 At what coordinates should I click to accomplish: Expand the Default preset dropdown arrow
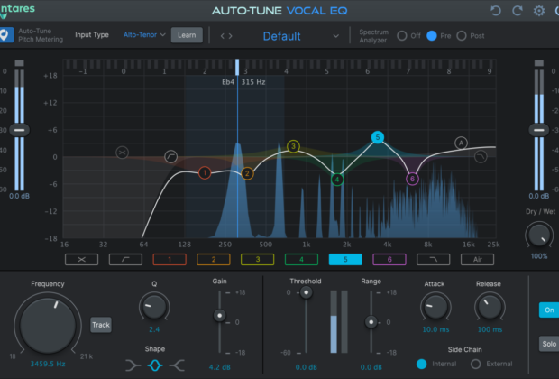coord(336,36)
